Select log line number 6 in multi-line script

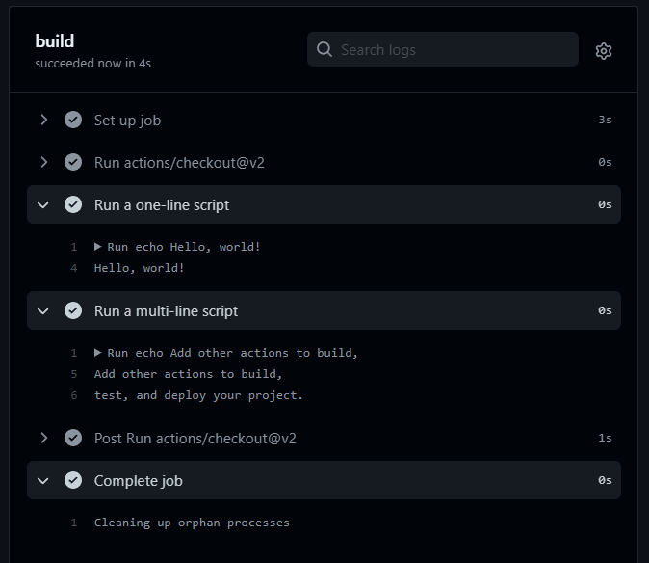click(74, 395)
